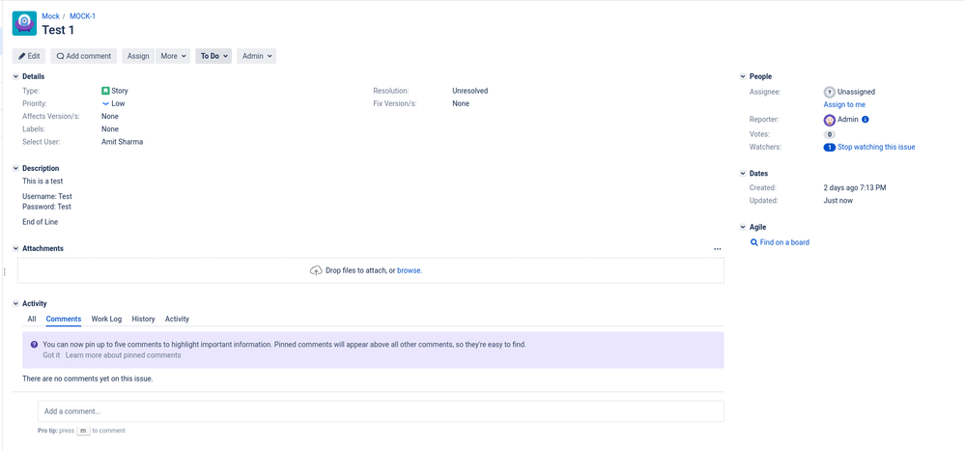Click the Updated value 'Just now'
This screenshot has width=965, height=450.
click(x=838, y=201)
